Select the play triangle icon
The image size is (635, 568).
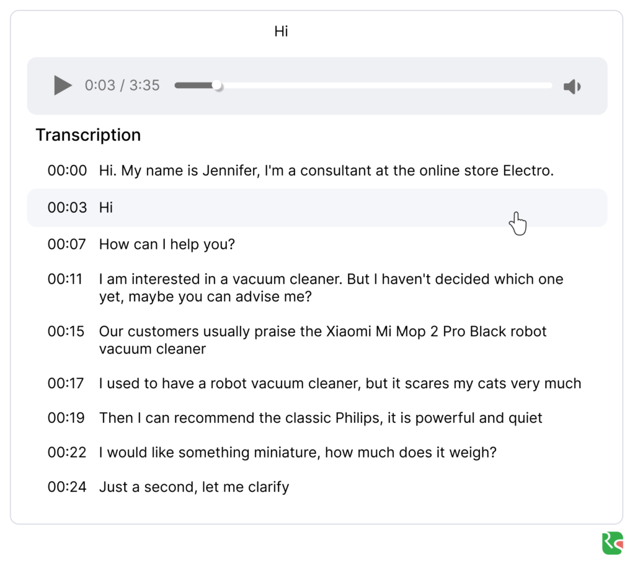62,86
